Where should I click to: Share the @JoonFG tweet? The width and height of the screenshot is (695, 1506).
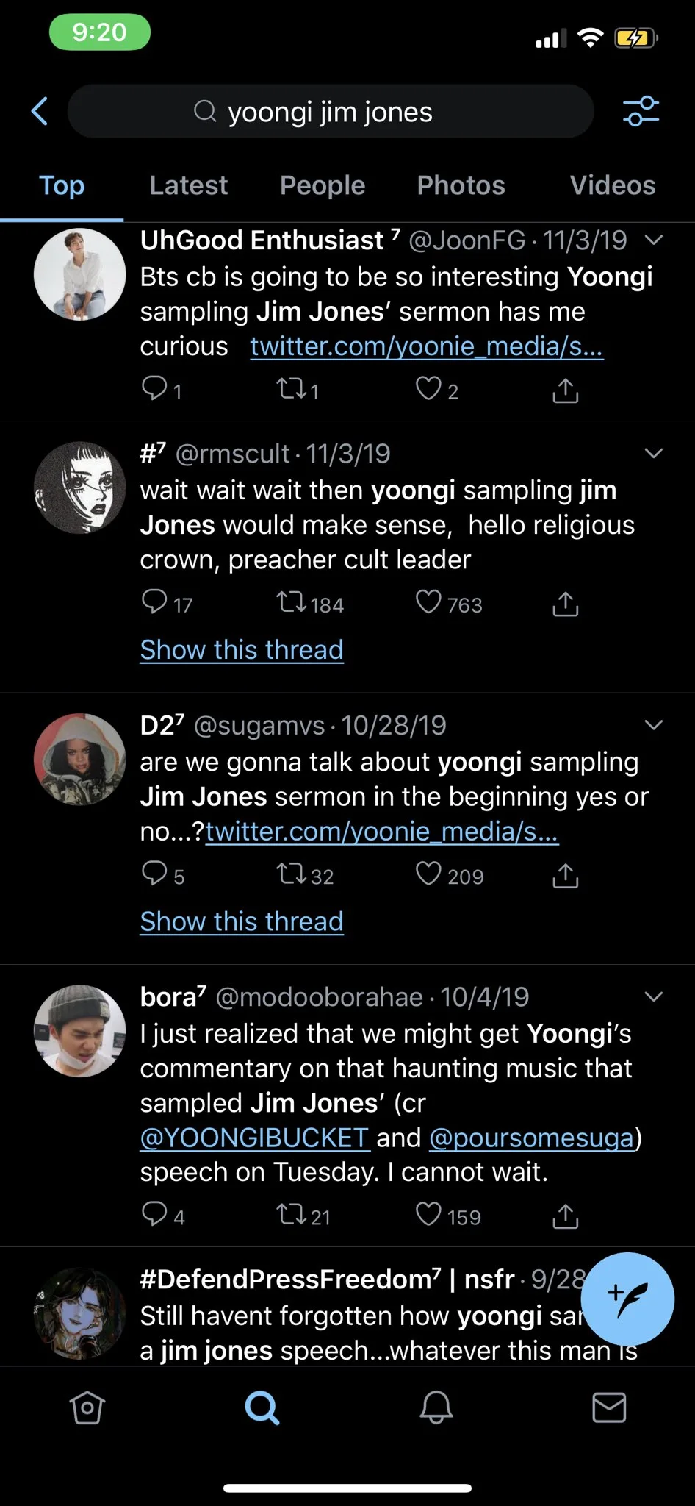coord(565,390)
